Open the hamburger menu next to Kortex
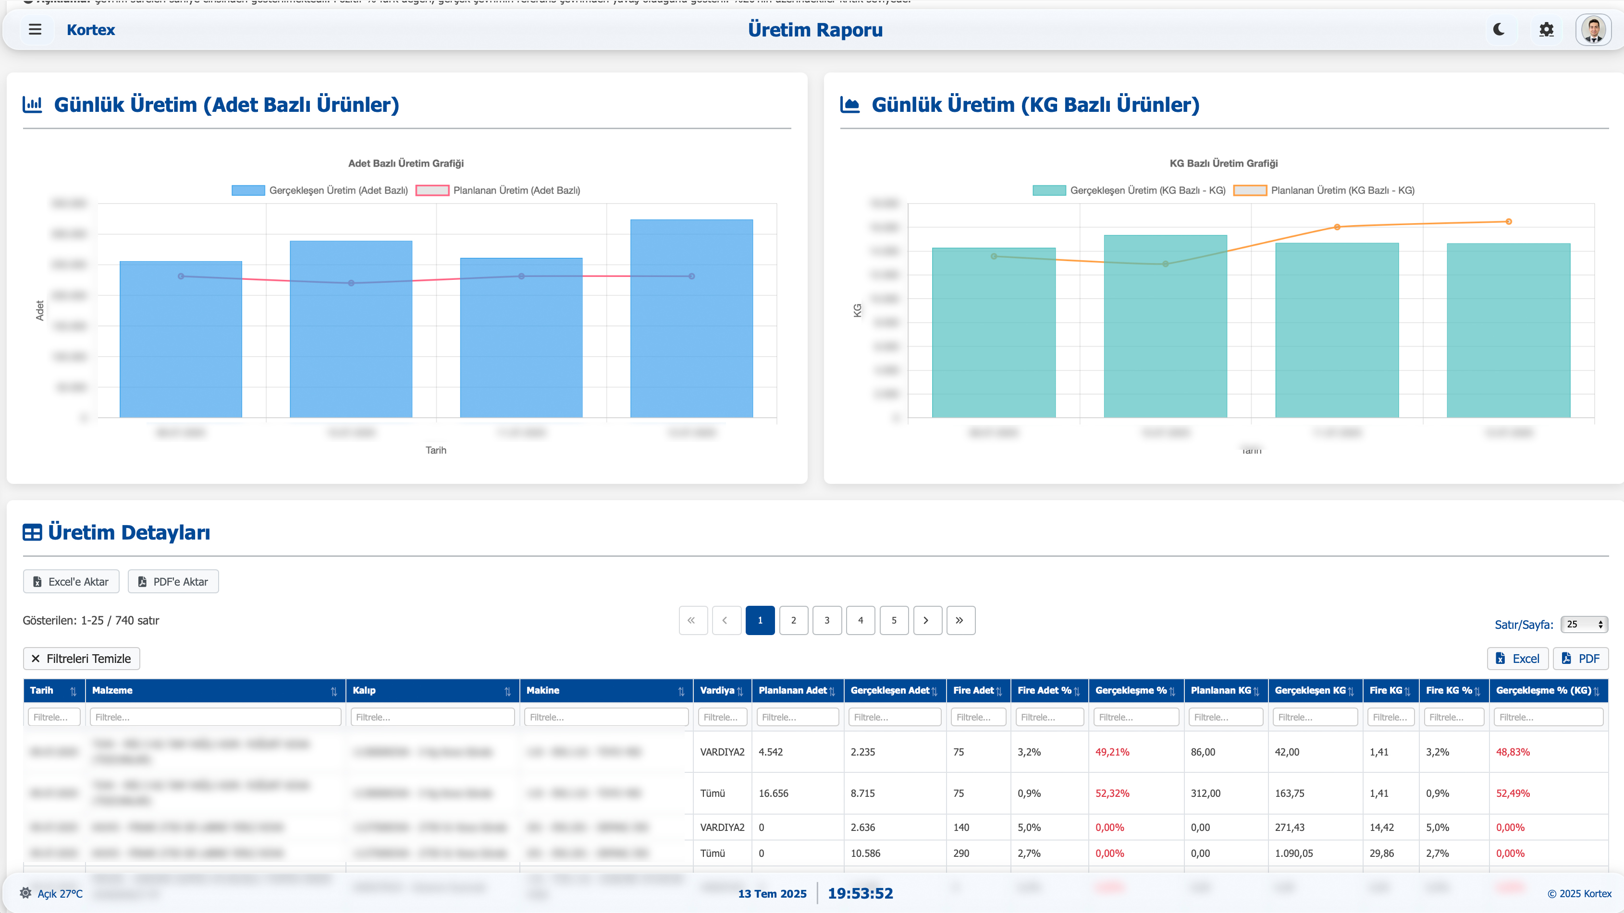The height and width of the screenshot is (913, 1624). click(35, 30)
